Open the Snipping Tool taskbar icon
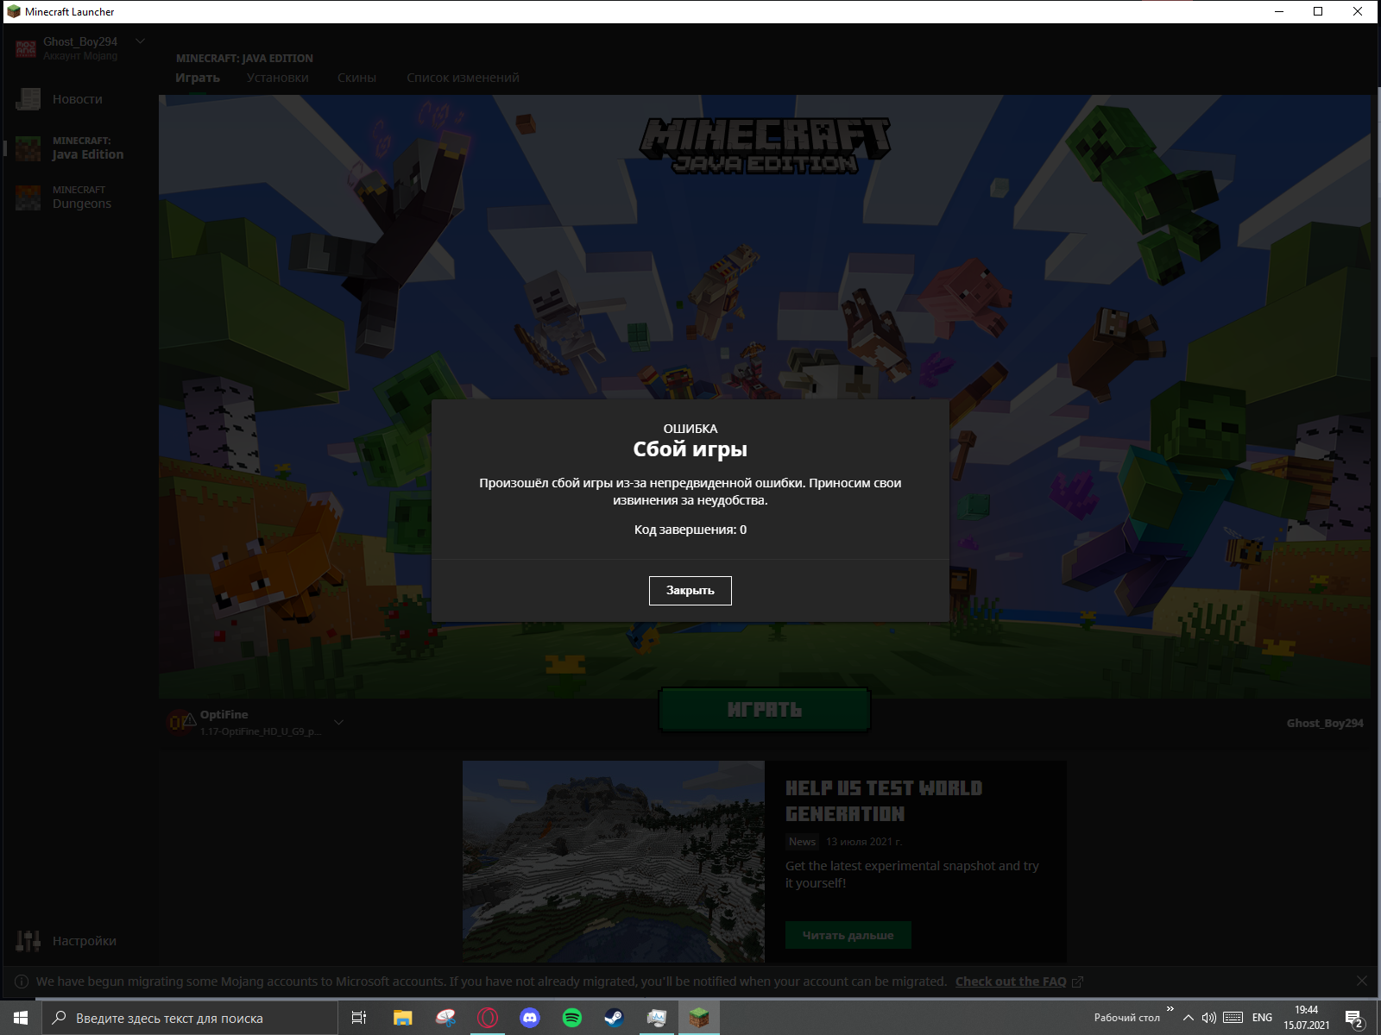 445,1018
